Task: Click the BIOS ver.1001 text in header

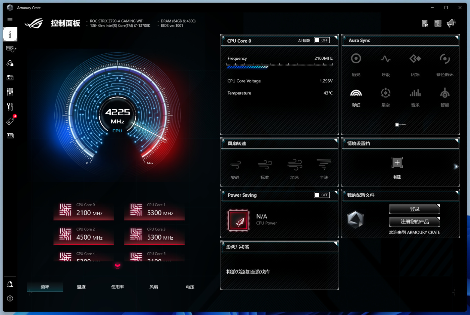Action: click(172, 25)
